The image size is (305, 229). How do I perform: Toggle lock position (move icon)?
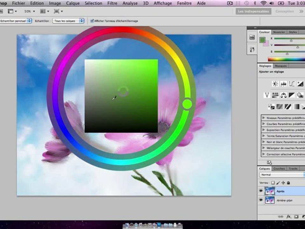click(x=283, y=183)
